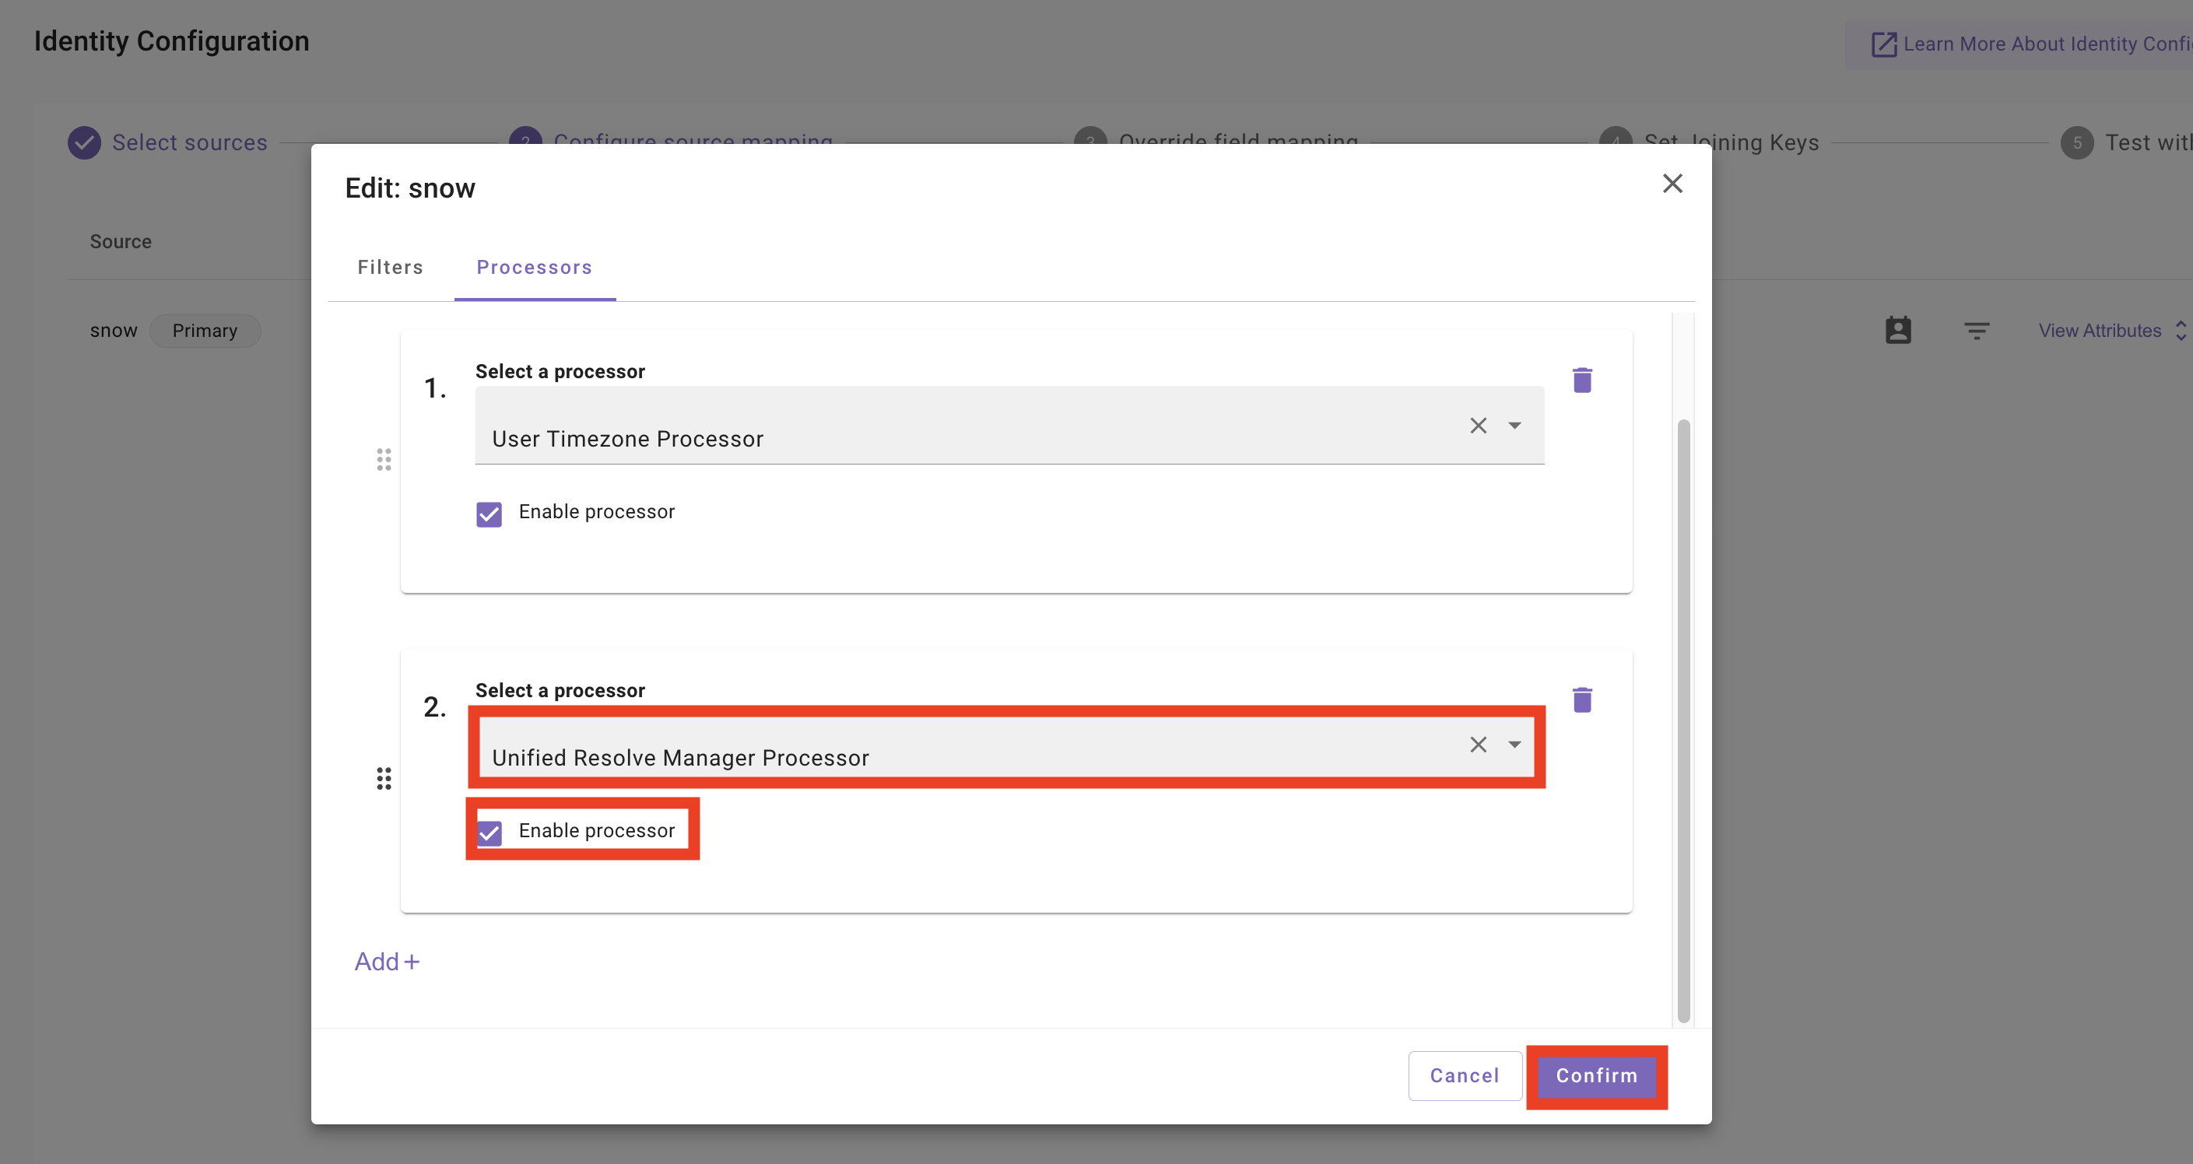The width and height of the screenshot is (2193, 1164).
Task: Confirm the processor changes
Action: 1596,1075
